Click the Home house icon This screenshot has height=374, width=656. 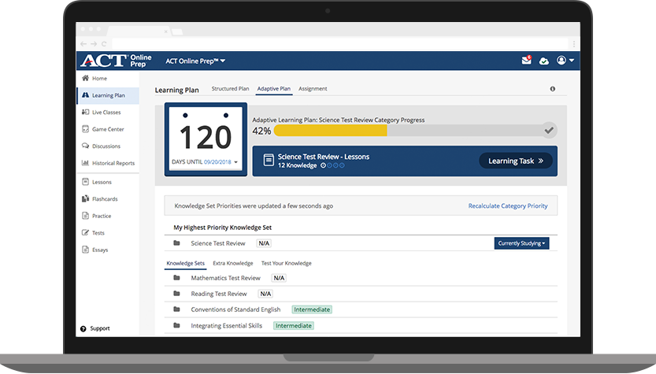(85, 78)
